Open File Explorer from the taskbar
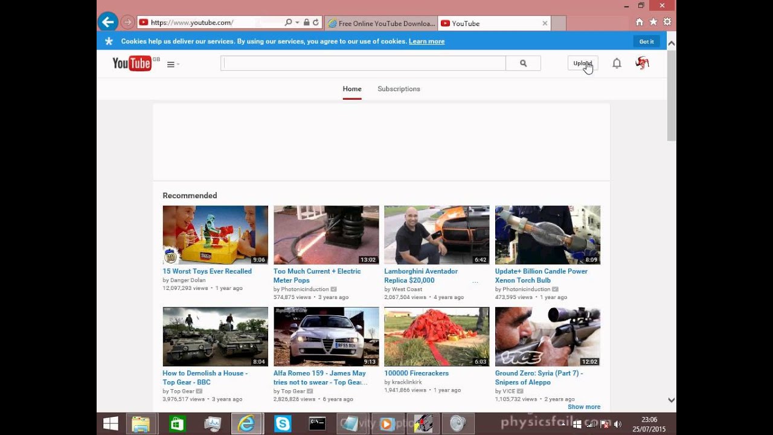The width and height of the screenshot is (773, 435). 141,424
